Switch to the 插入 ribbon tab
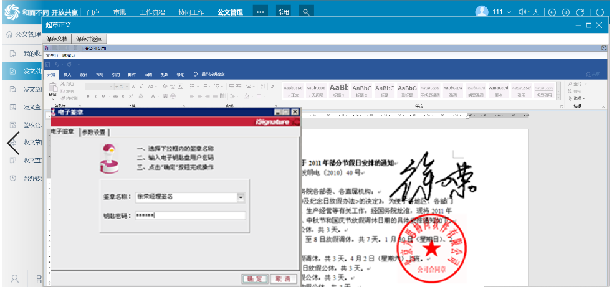612x287 pixels. [67, 75]
